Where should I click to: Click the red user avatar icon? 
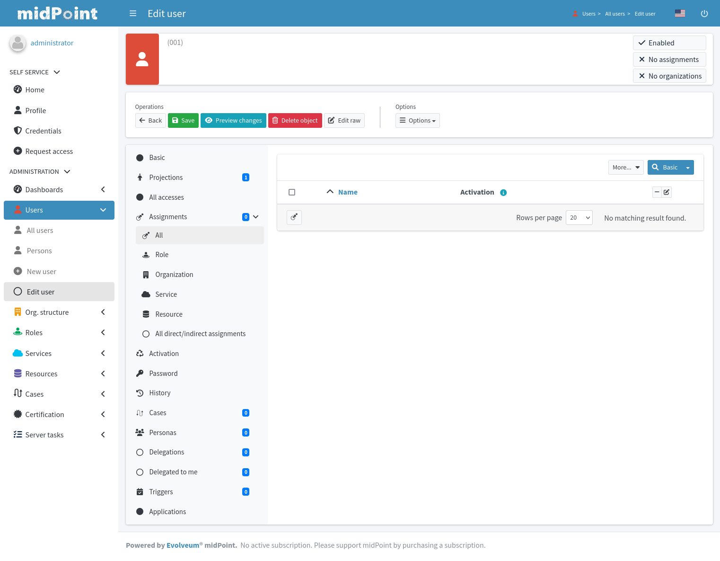(x=142, y=59)
